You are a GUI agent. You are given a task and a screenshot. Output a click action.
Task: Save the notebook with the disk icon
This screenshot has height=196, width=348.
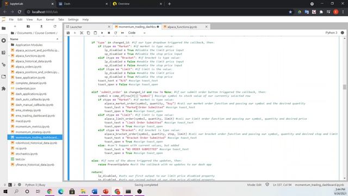(68, 33)
